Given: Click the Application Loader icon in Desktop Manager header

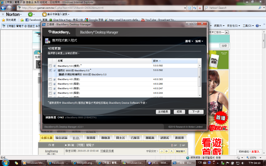Looking at the screenshot, I should click(x=47, y=41).
